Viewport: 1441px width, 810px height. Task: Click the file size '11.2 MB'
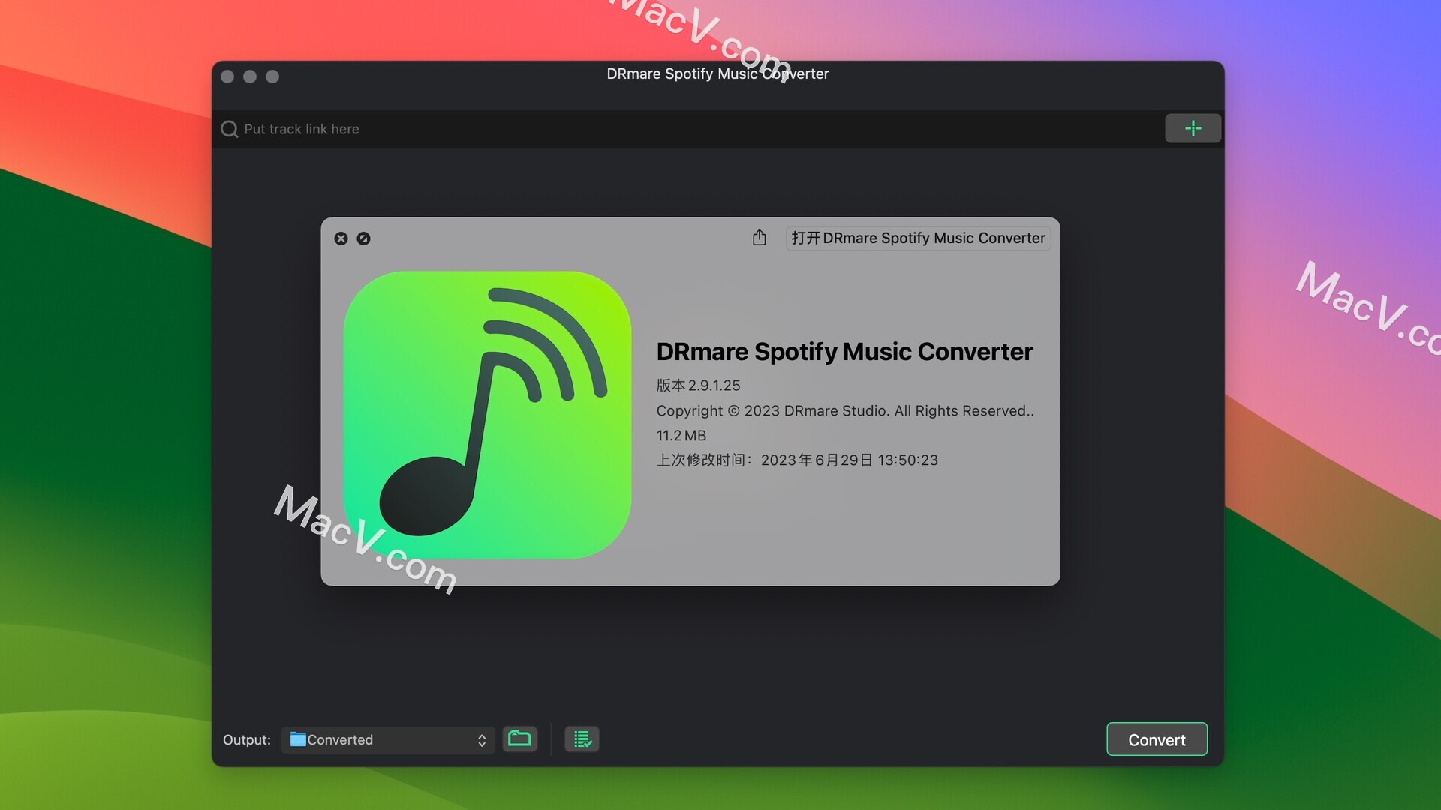point(681,436)
